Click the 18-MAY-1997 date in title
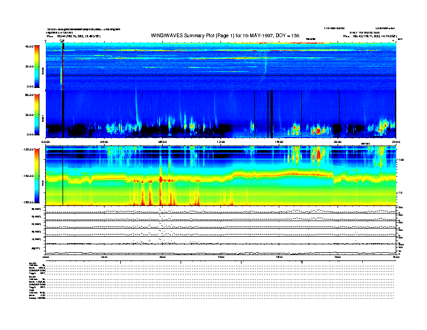Image resolution: width=427 pixels, height=330 pixels. 258,36
